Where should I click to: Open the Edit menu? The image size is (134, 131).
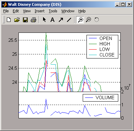16,11
